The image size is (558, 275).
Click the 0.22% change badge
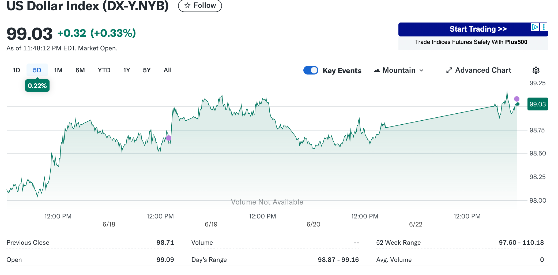pos(37,86)
